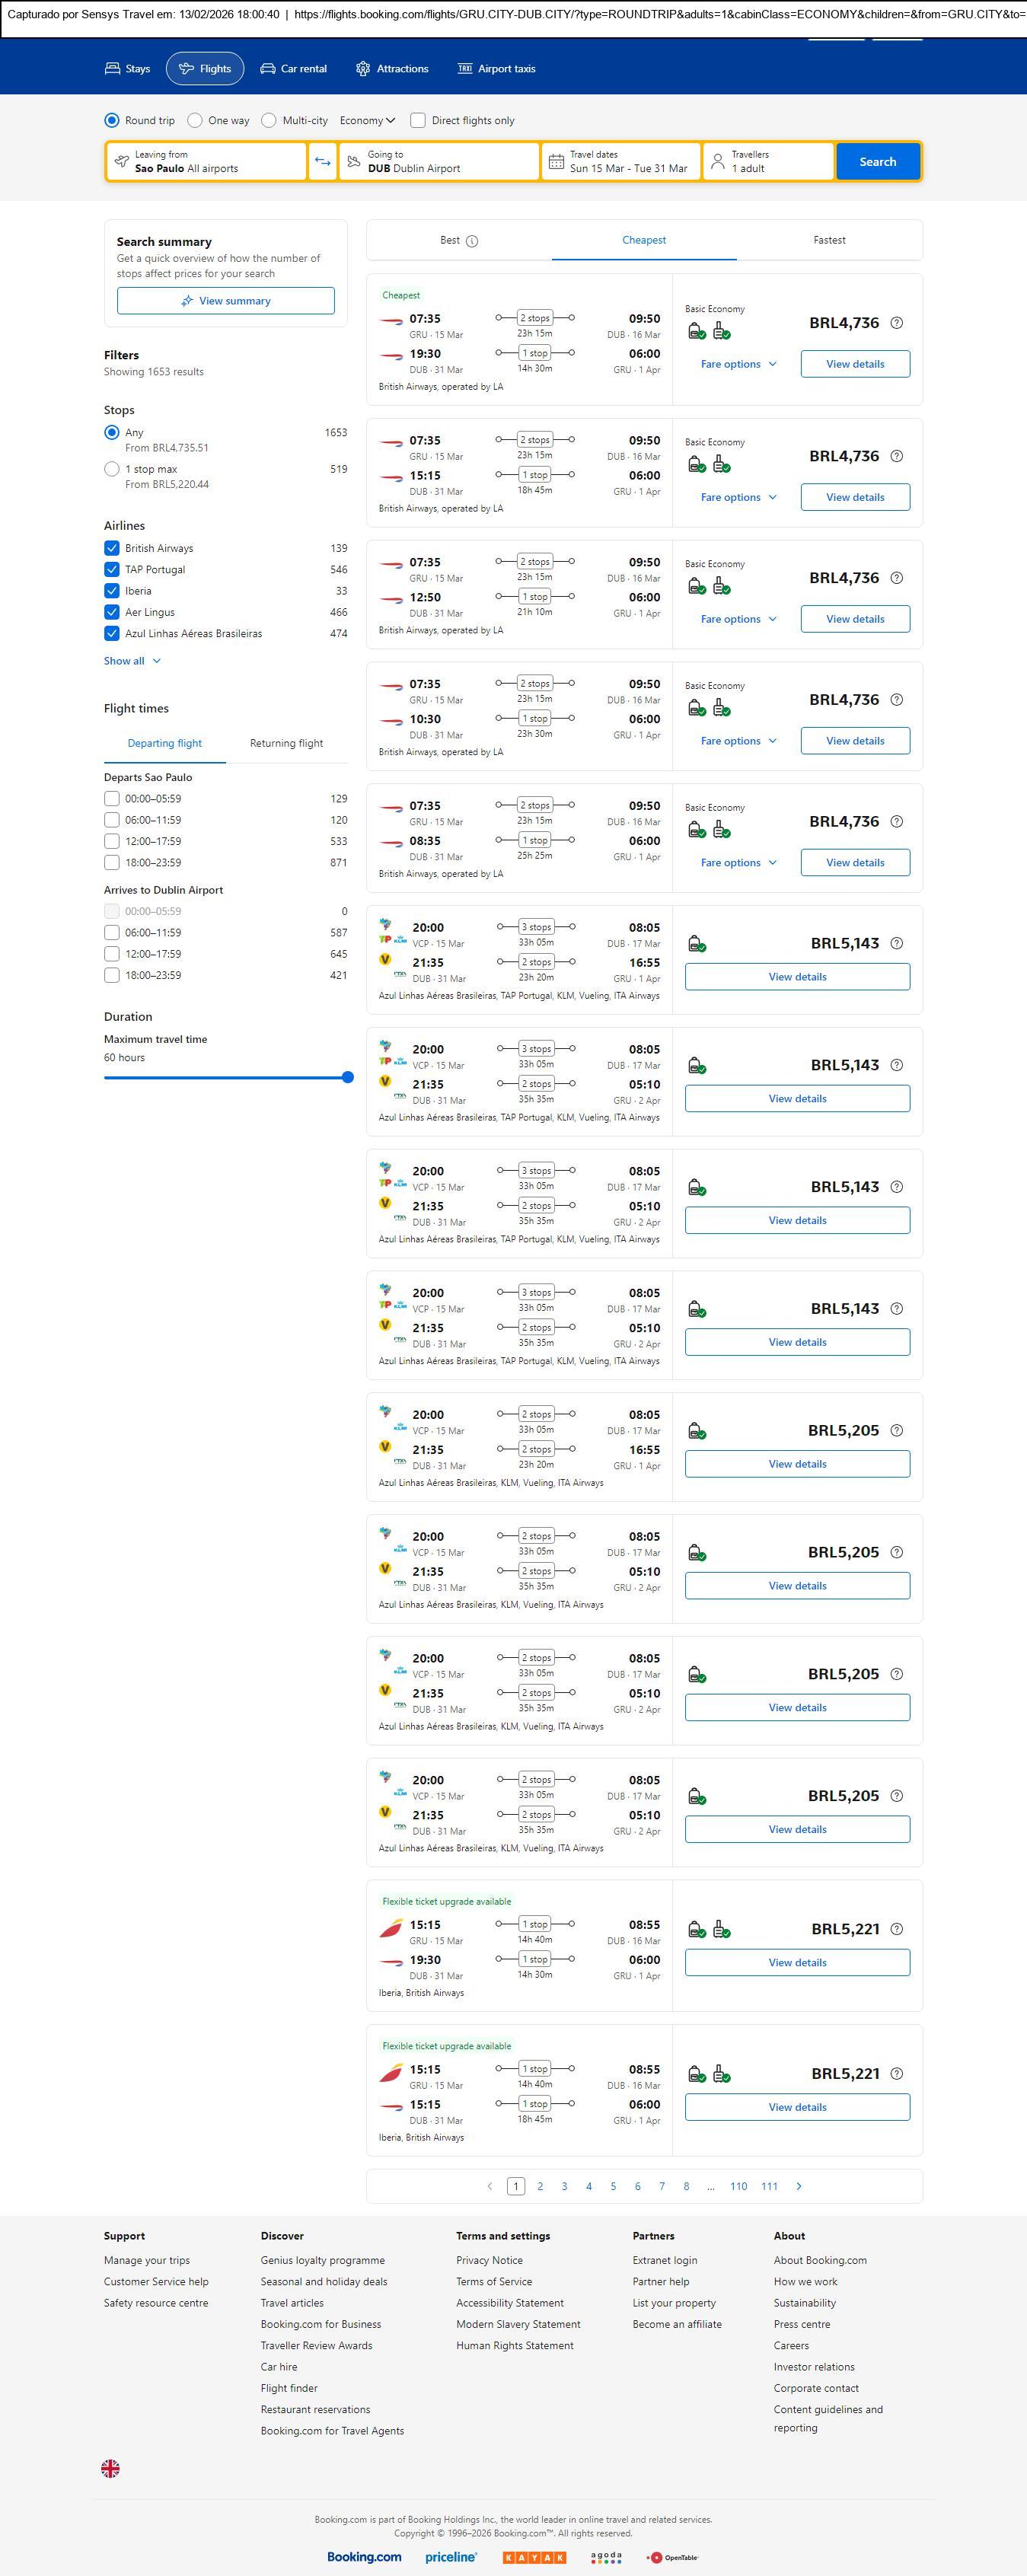The width and height of the screenshot is (1027, 2576).
Task: Click the View summary button
Action: tap(226, 301)
